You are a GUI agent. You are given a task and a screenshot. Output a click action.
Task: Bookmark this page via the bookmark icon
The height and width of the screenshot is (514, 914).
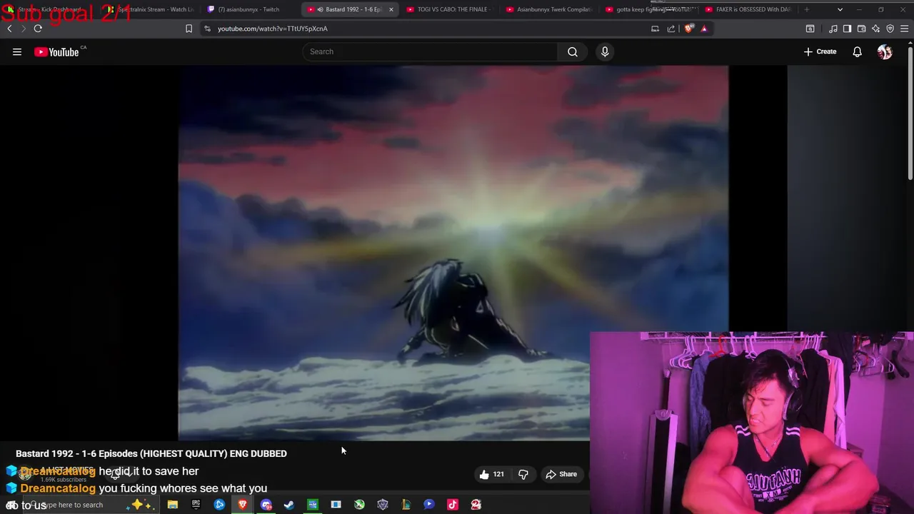click(x=189, y=29)
